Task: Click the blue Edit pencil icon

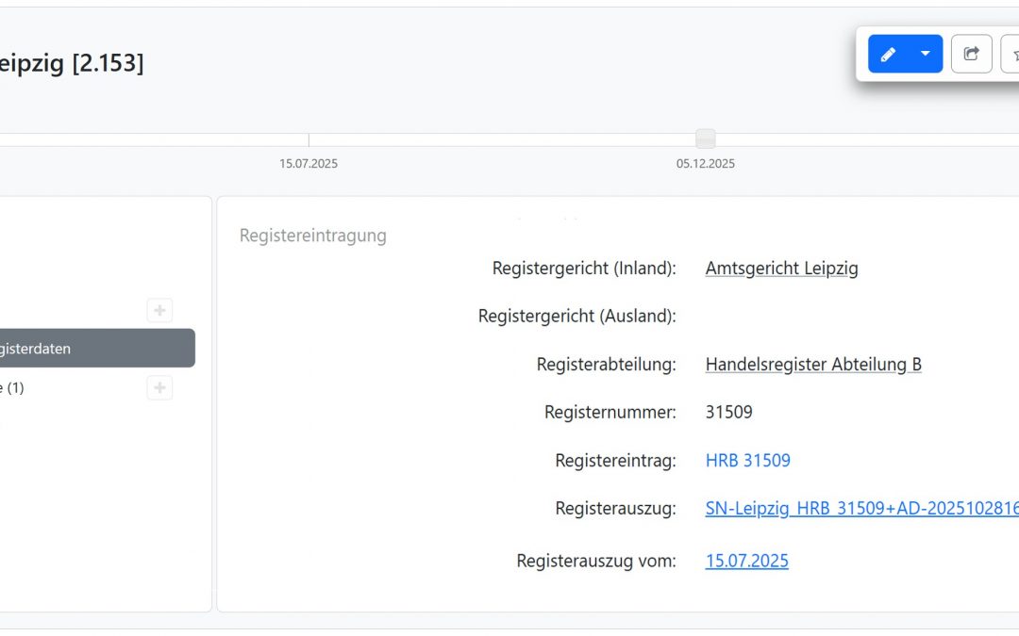Action: coord(887,54)
